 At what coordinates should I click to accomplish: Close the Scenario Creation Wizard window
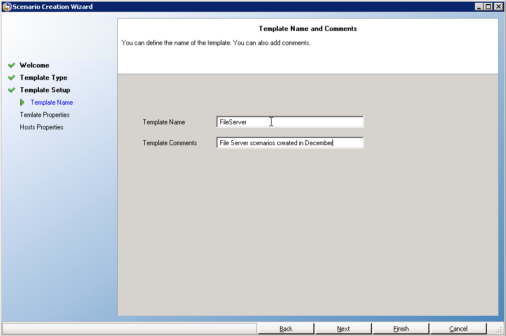[x=498, y=6]
